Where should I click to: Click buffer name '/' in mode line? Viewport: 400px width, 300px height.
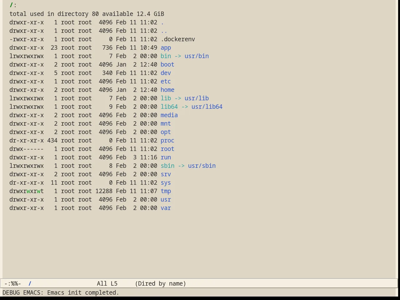tap(30, 284)
